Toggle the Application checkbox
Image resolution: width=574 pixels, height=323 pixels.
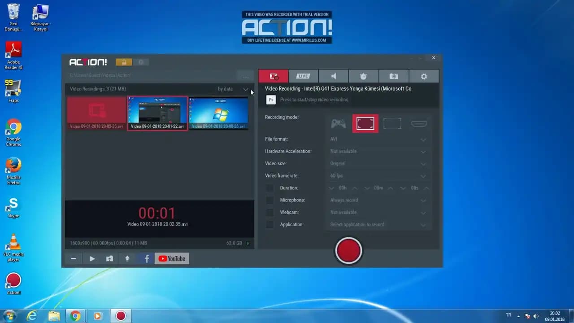tap(270, 224)
